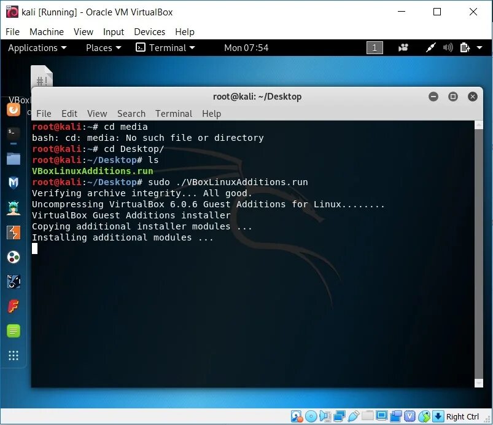Click the workspace 1 indicator
This screenshot has width=493, height=425.
pos(375,48)
